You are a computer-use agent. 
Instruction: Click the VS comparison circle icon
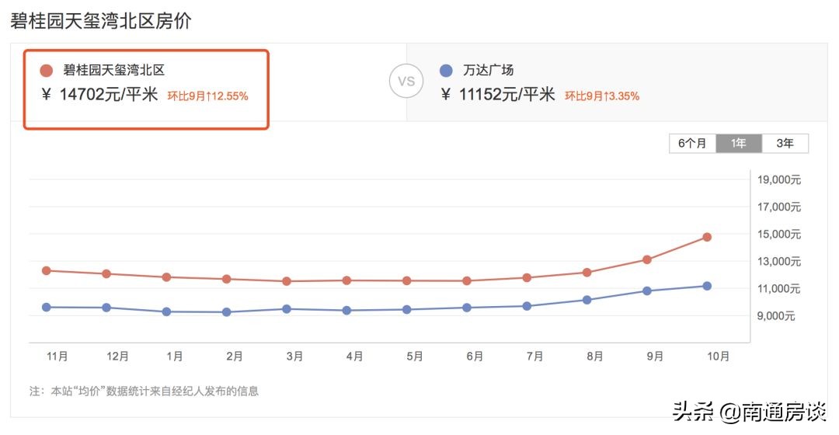(x=406, y=82)
